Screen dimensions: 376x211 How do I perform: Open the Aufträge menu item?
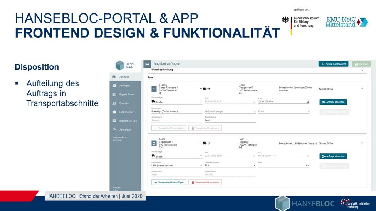125,77
